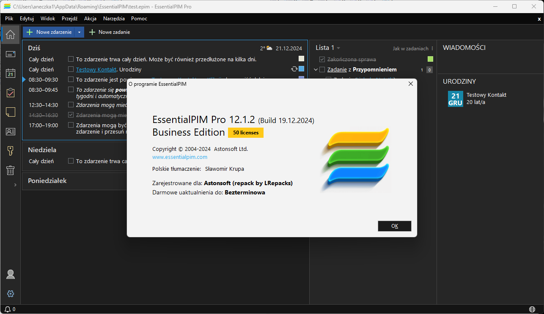Close the About dialog with the X
This screenshot has height=314, width=544.
click(410, 84)
